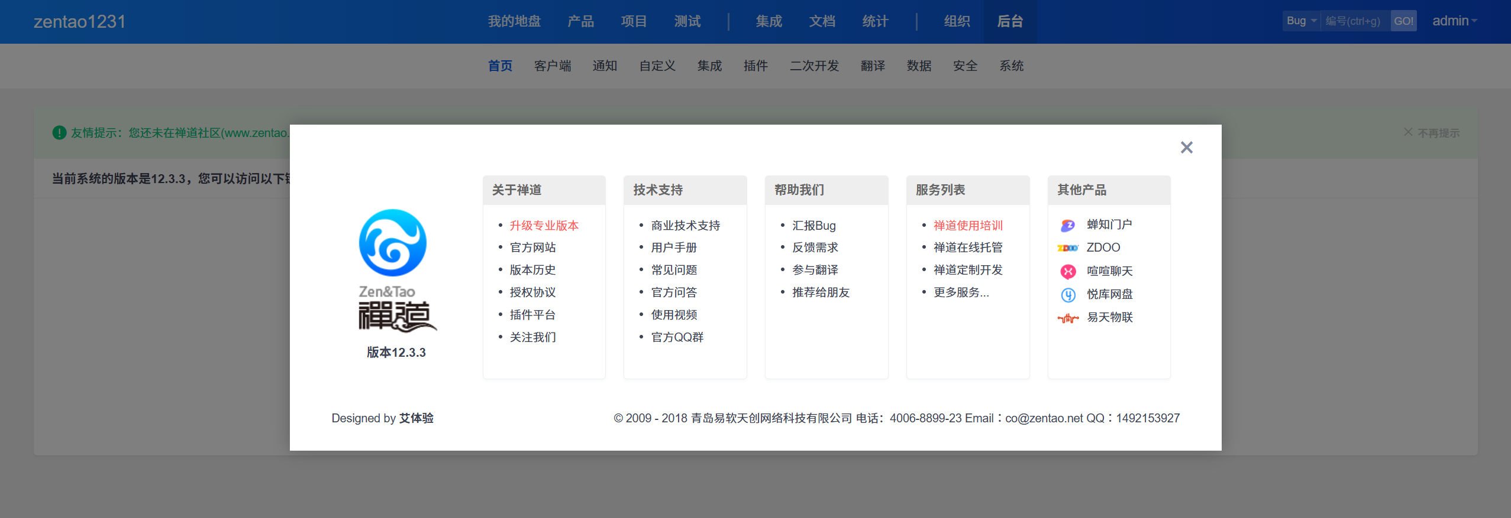Click the 悦库网盘 blue icon
Image resolution: width=1511 pixels, height=518 pixels.
pyautogui.click(x=1068, y=294)
